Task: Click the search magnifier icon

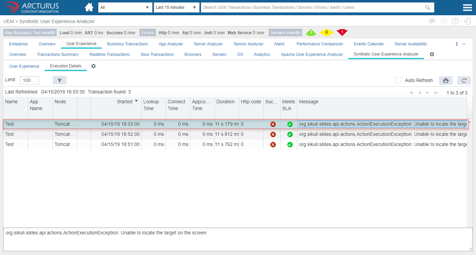Action: [x=428, y=7]
